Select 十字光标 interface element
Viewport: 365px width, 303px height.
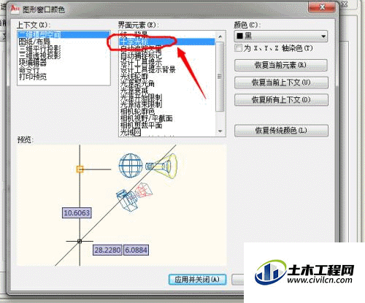coord(167,42)
